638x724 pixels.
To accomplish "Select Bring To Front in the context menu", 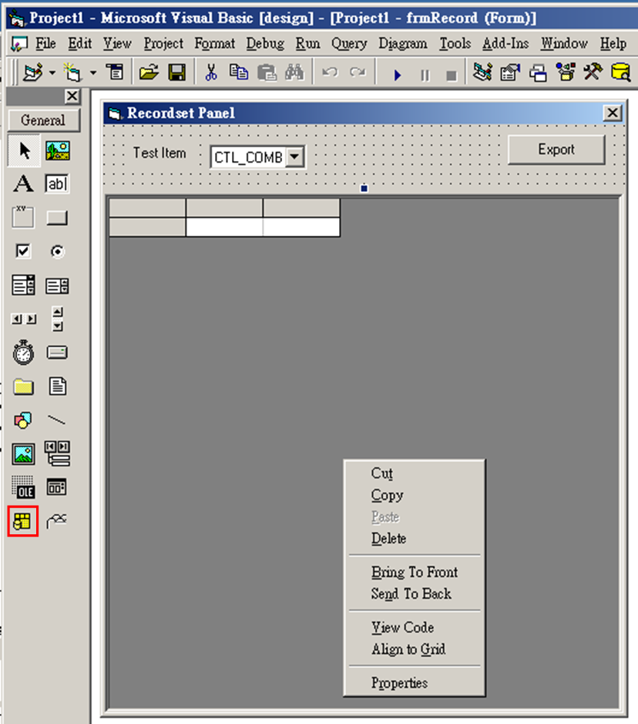I will tap(415, 572).
